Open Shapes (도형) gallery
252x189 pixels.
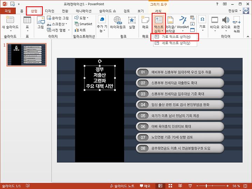point(81,18)
